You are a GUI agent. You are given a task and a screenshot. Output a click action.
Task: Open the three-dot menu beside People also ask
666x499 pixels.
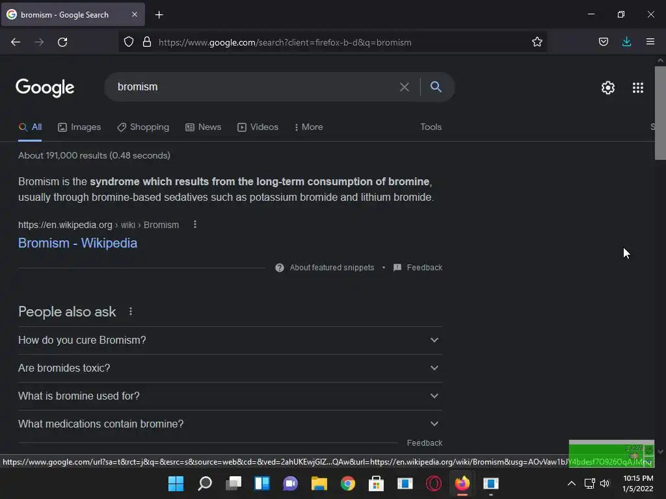click(130, 311)
